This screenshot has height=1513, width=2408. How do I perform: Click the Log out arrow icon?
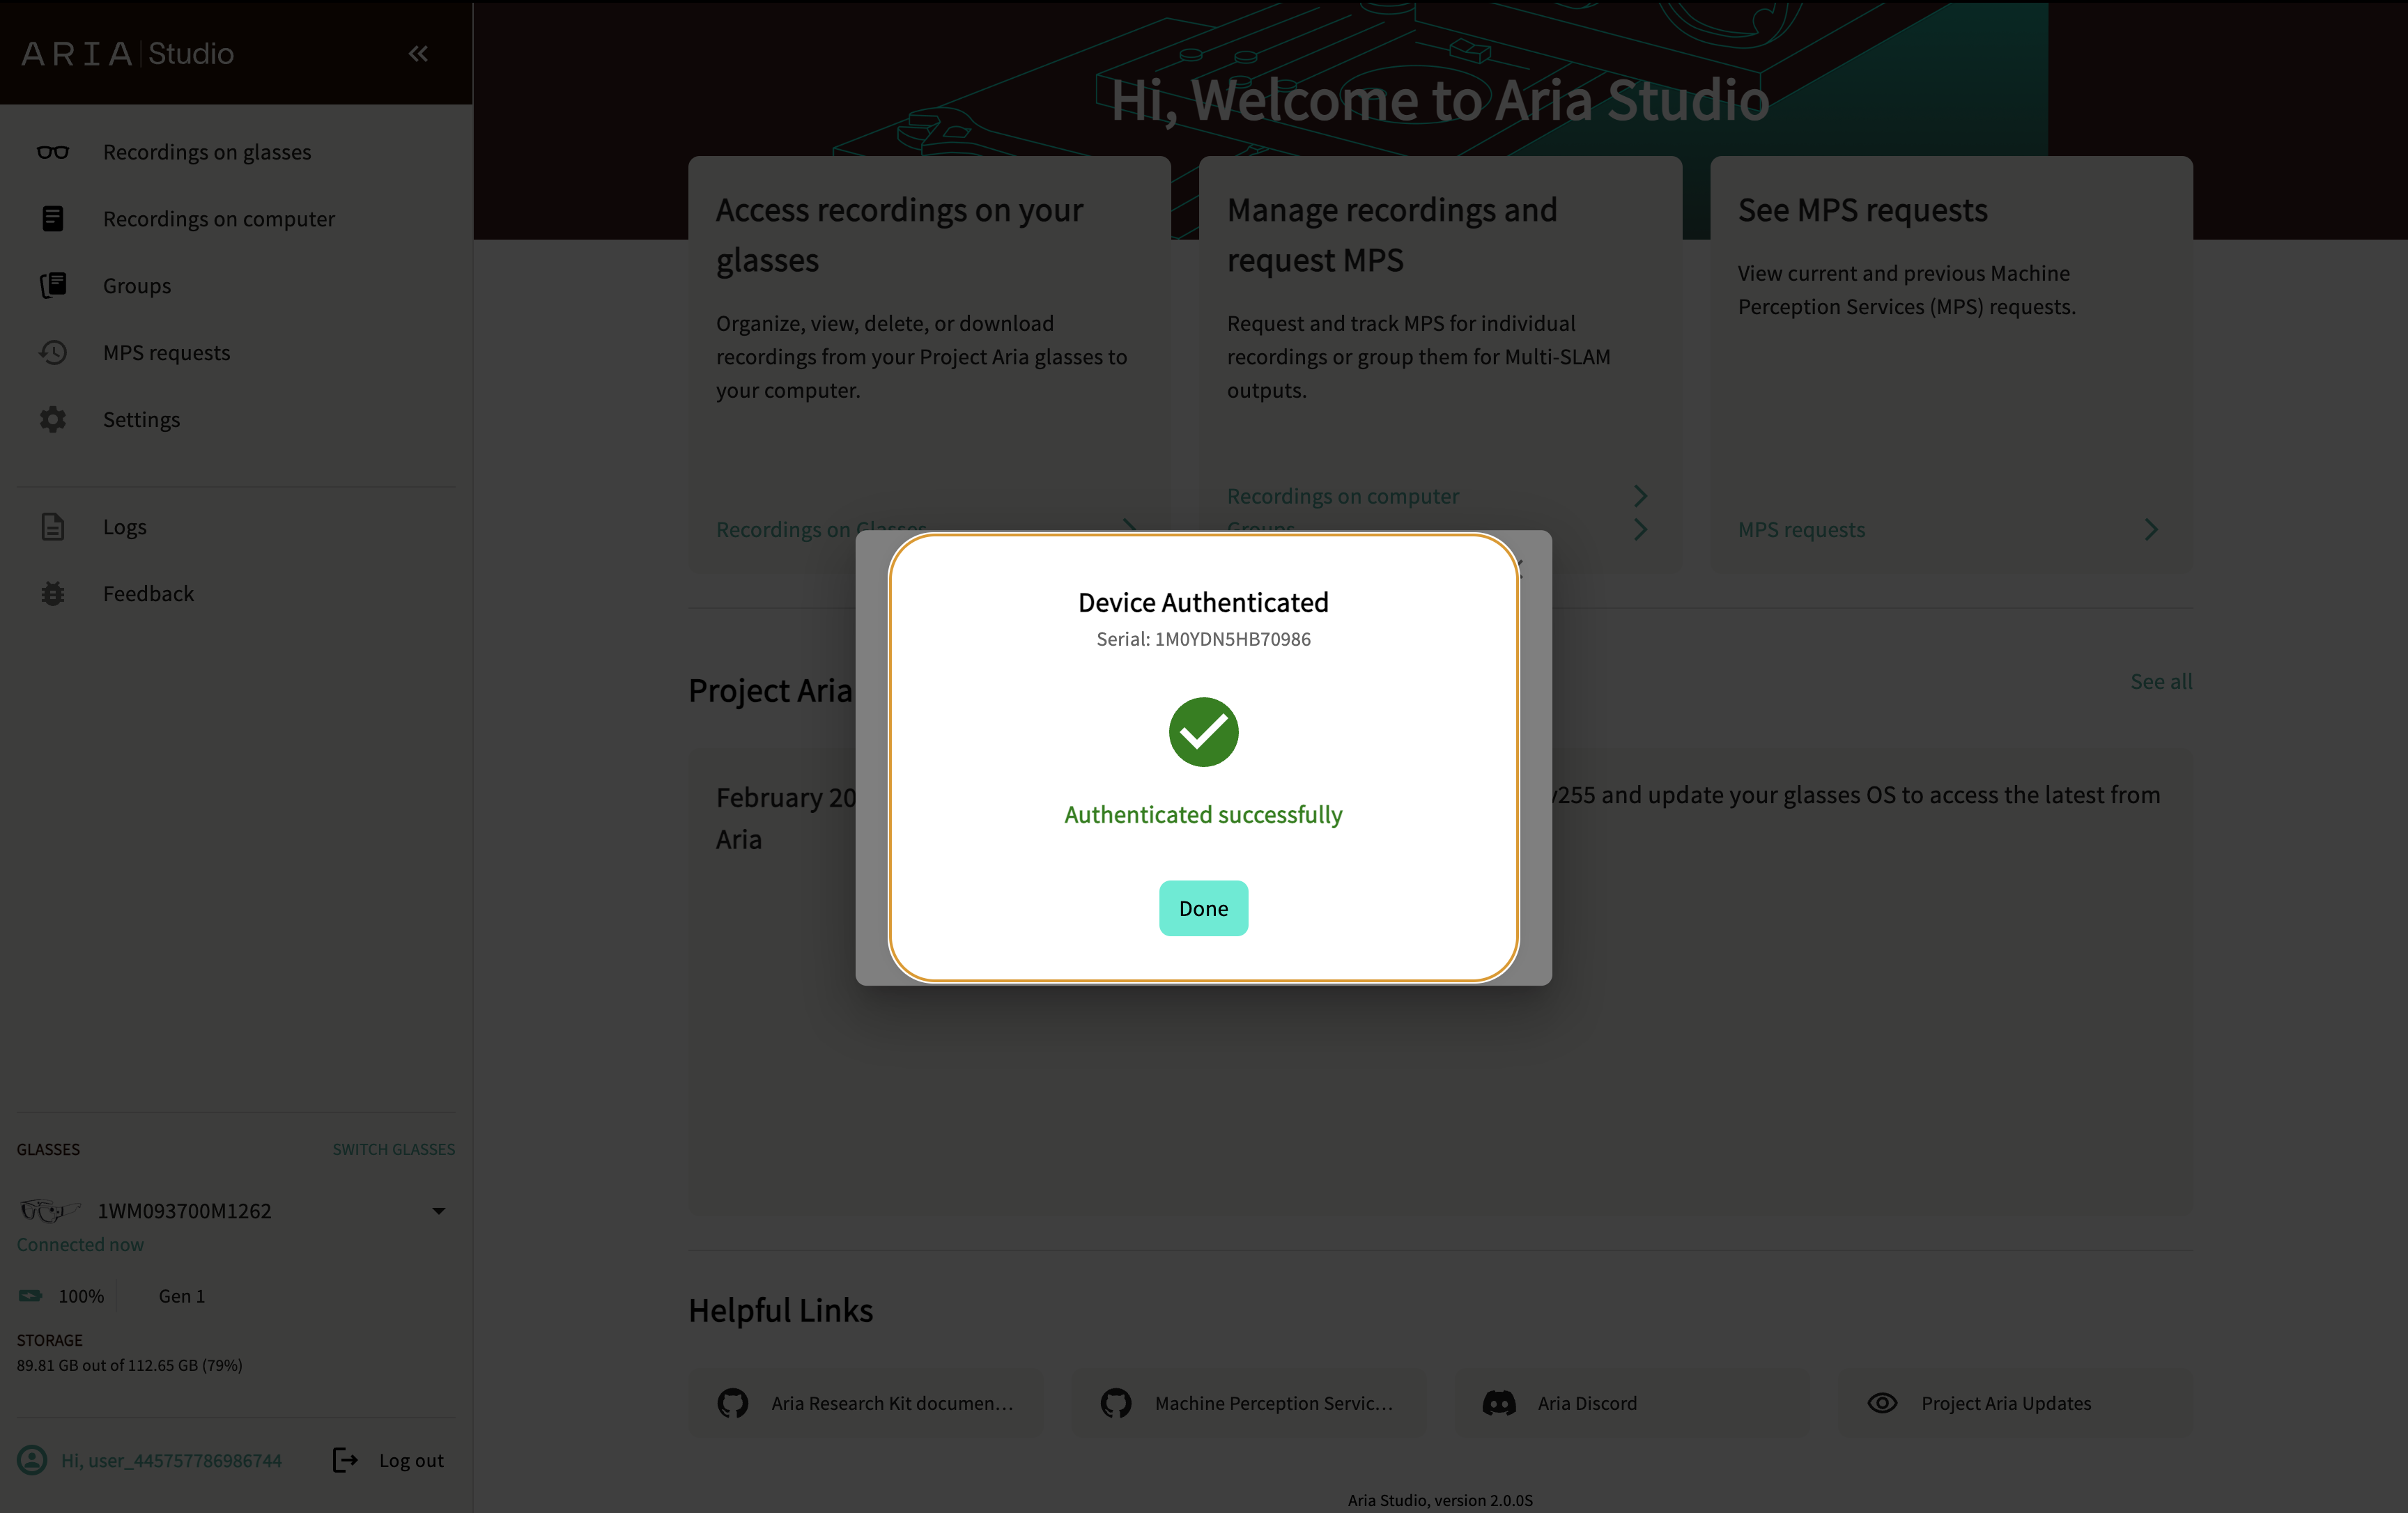[345, 1460]
